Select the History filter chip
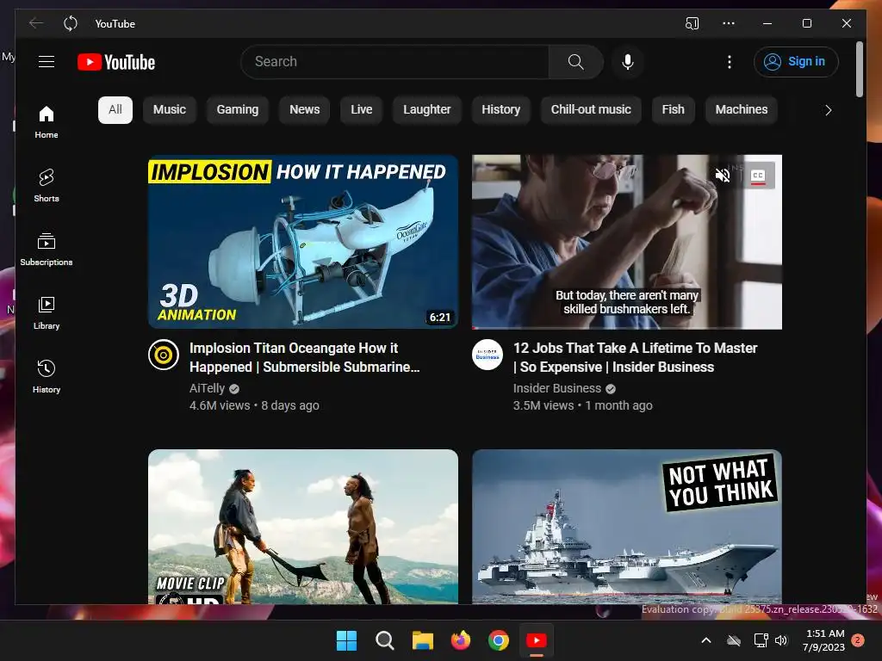 pyautogui.click(x=501, y=109)
